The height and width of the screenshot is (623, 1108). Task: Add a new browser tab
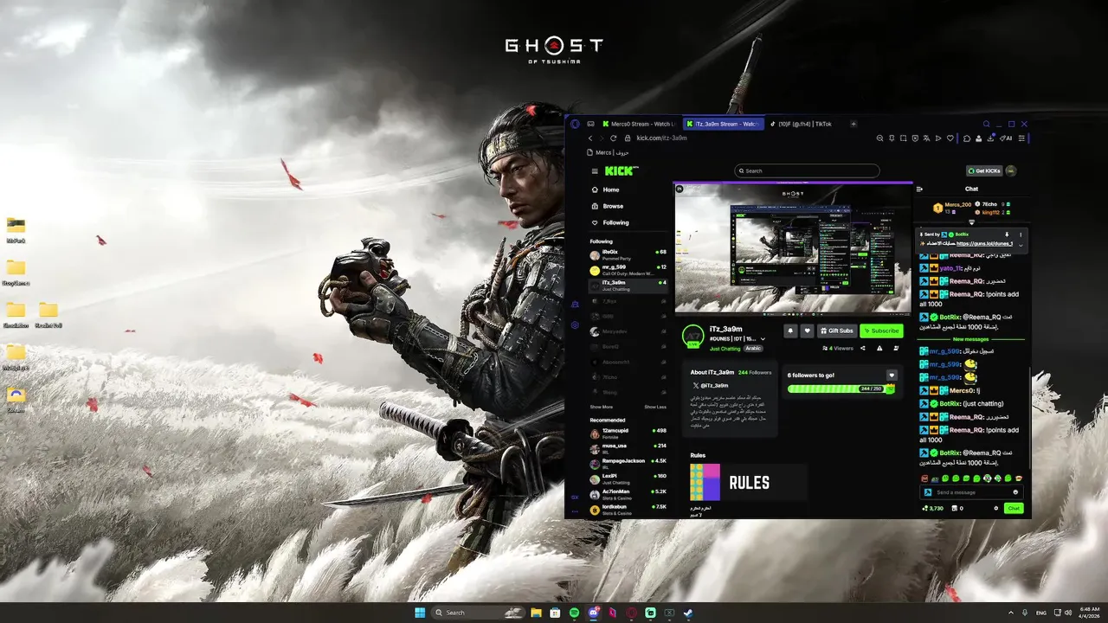point(853,124)
